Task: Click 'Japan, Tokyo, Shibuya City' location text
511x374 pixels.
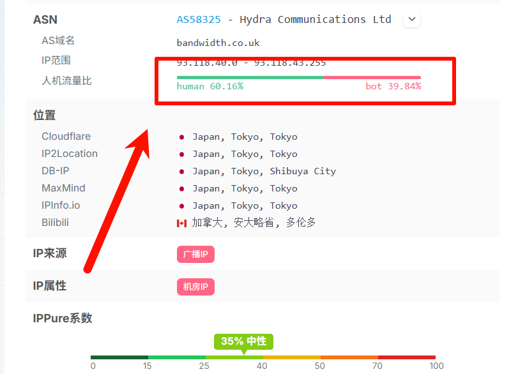Action: tap(264, 171)
